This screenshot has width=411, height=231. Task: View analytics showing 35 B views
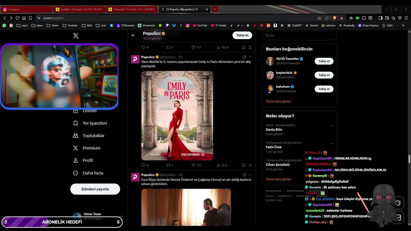pos(222,165)
